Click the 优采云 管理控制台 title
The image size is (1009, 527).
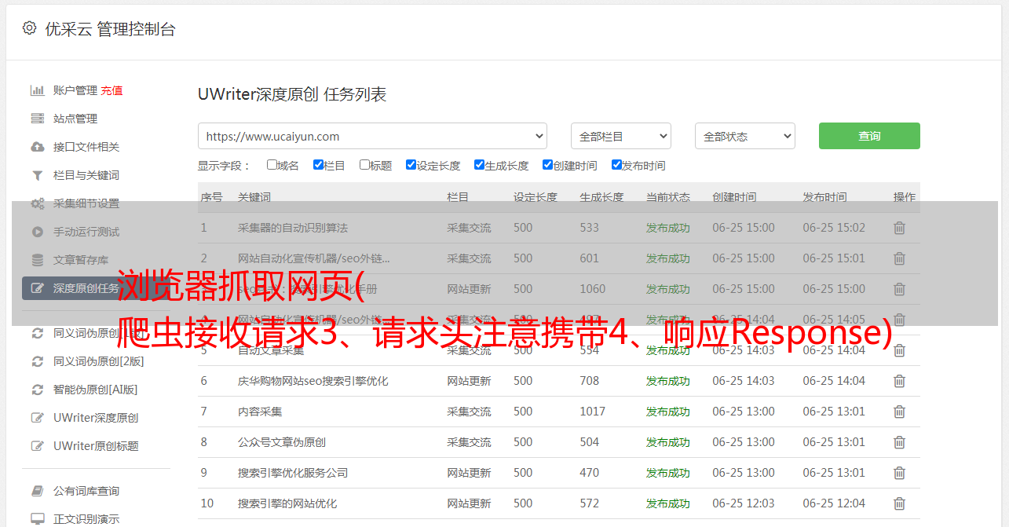(110, 29)
